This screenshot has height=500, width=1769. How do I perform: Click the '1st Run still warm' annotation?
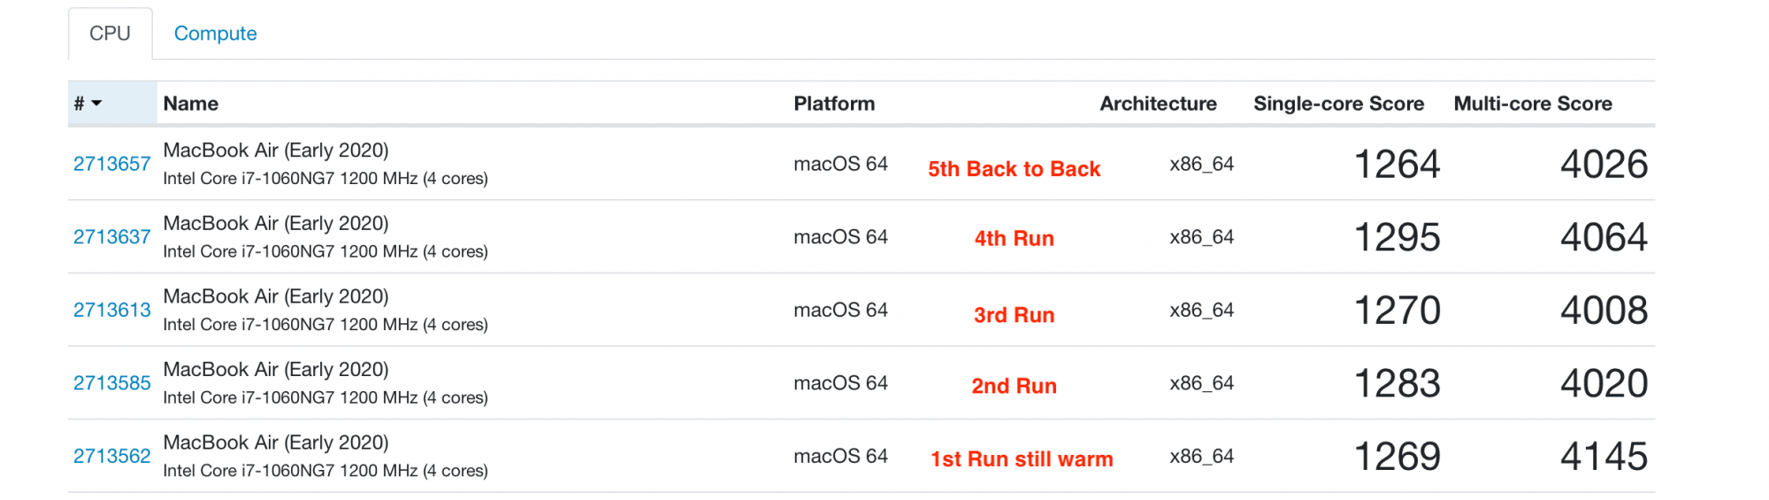pos(1022,459)
